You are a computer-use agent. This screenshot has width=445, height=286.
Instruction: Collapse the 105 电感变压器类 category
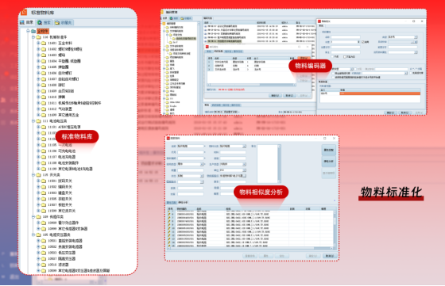click(33, 235)
